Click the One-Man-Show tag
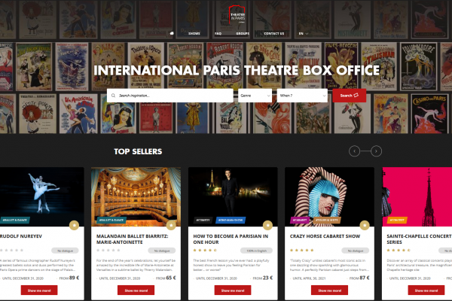The width and height of the screenshot is (452, 301). (231, 220)
